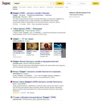Open the Карты tab
The width and height of the screenshot is (101, 101).
pyautogui.click(x=36, y=7)
